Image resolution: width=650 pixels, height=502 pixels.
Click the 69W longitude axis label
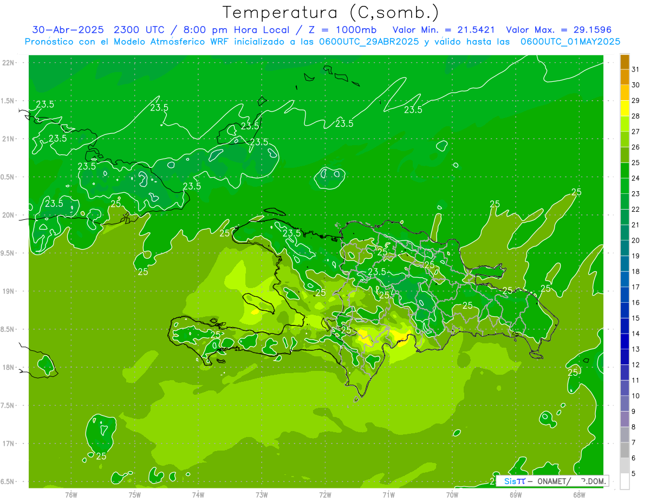(516, 495)
